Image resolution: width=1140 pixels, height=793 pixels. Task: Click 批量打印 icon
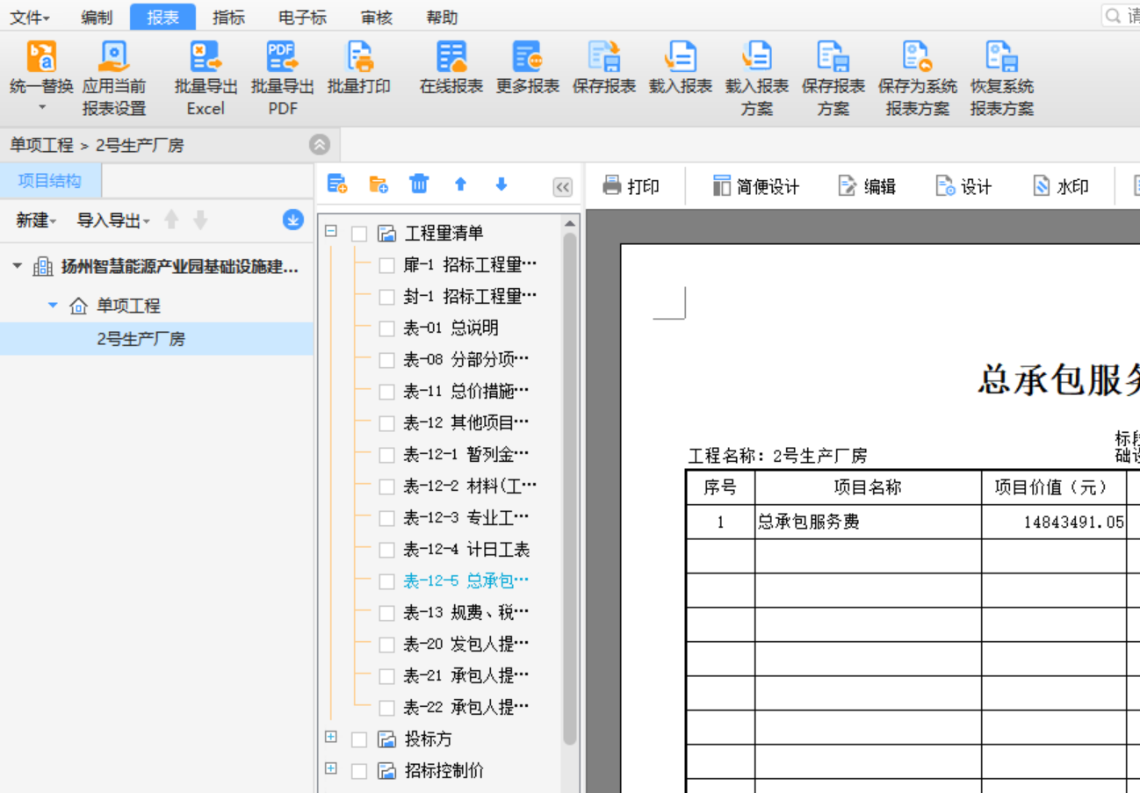click(x=359, y=58)
